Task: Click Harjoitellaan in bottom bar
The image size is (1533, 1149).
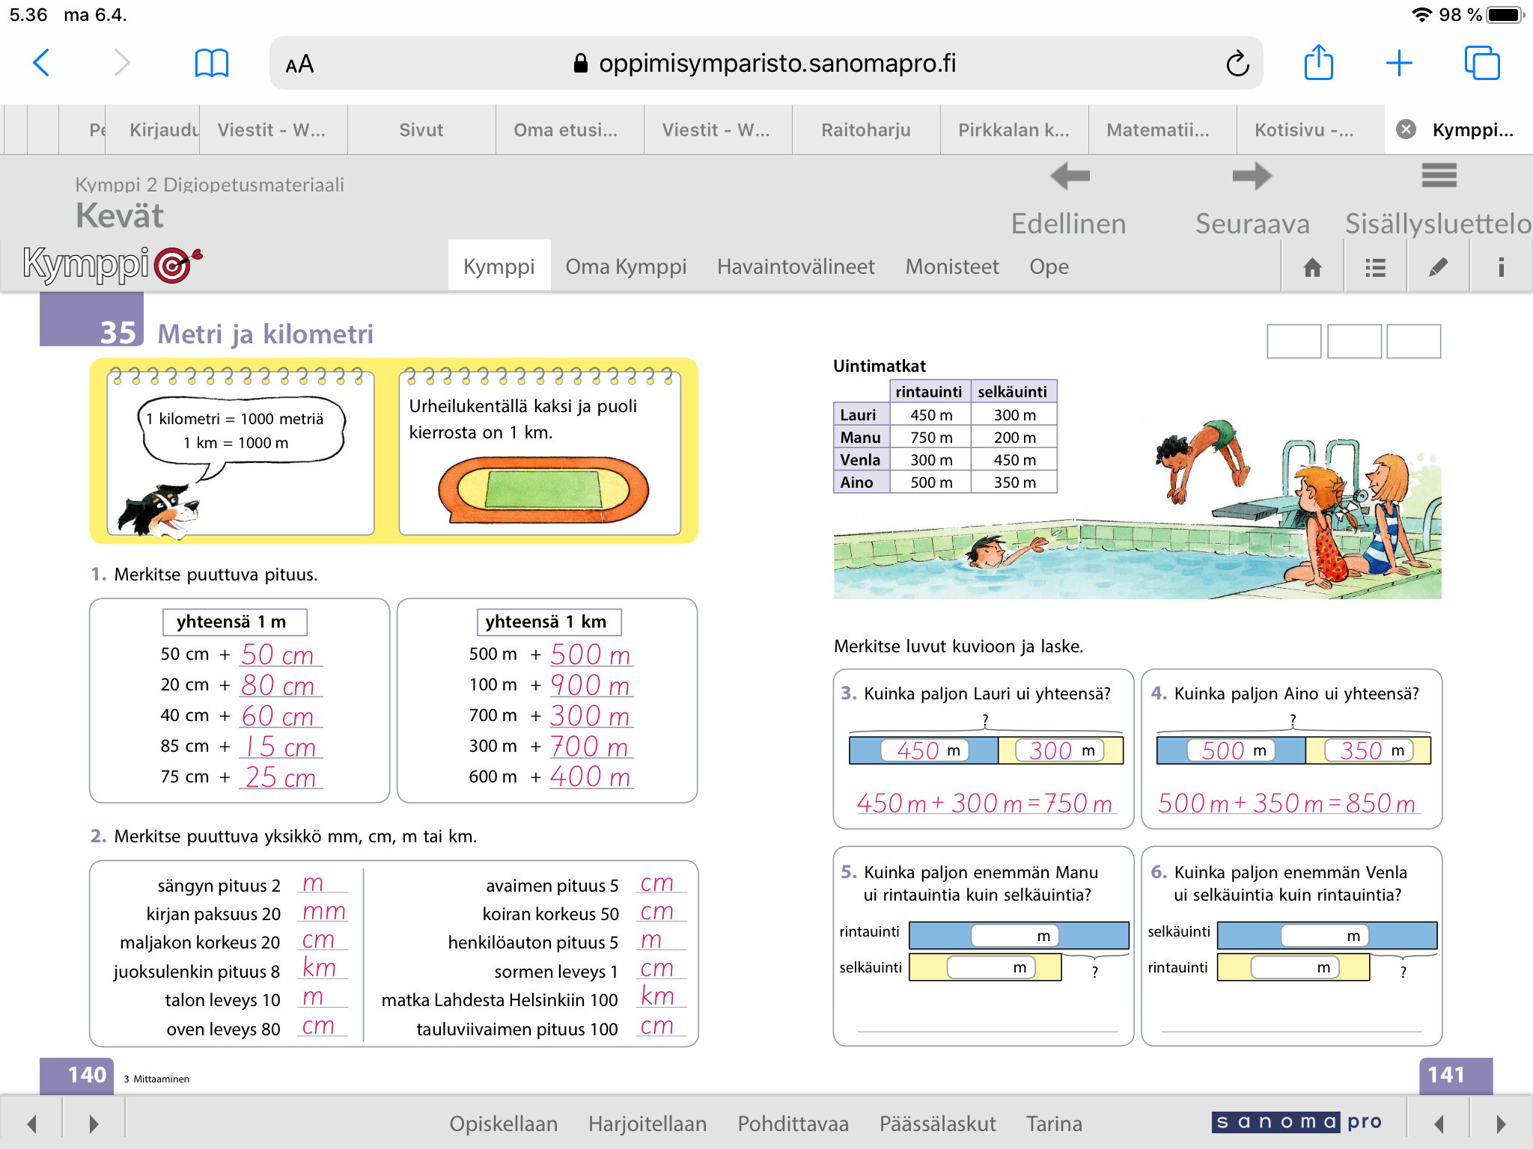Action: point(647,1124)
